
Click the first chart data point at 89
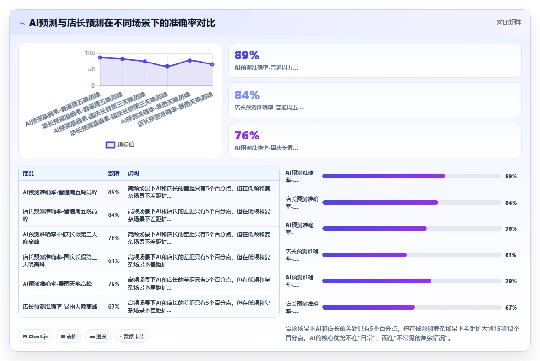[x=100, y=57]
